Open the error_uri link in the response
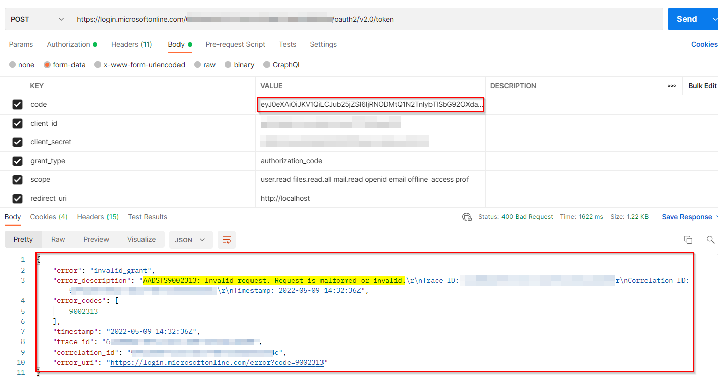This screenshot has width=718, height=380. tap(218, 362)
